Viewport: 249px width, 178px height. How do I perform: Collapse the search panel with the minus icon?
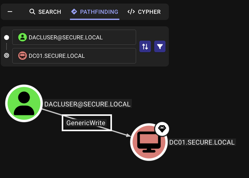(10, 12)
